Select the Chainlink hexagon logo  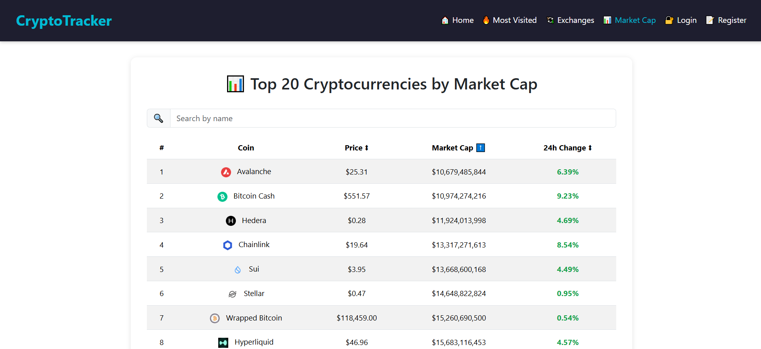227,245
